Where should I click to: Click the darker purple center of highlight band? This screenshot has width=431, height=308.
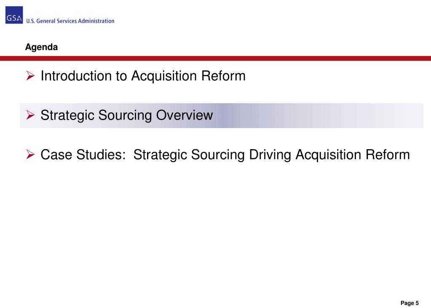225,115
